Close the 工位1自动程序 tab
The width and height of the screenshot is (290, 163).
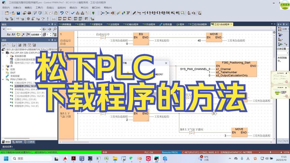point(231,24)
